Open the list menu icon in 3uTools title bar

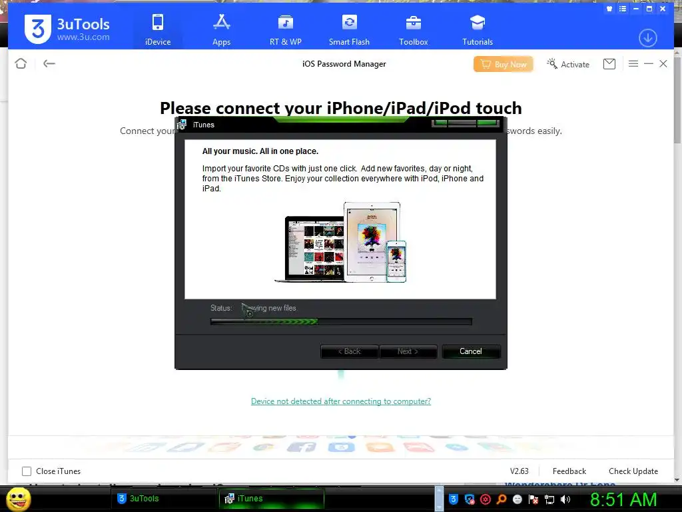[x=623, y=9]
